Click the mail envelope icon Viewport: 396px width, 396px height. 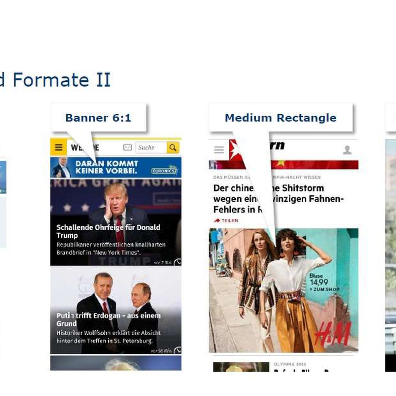pyautogui.click(x=127, y=148)
